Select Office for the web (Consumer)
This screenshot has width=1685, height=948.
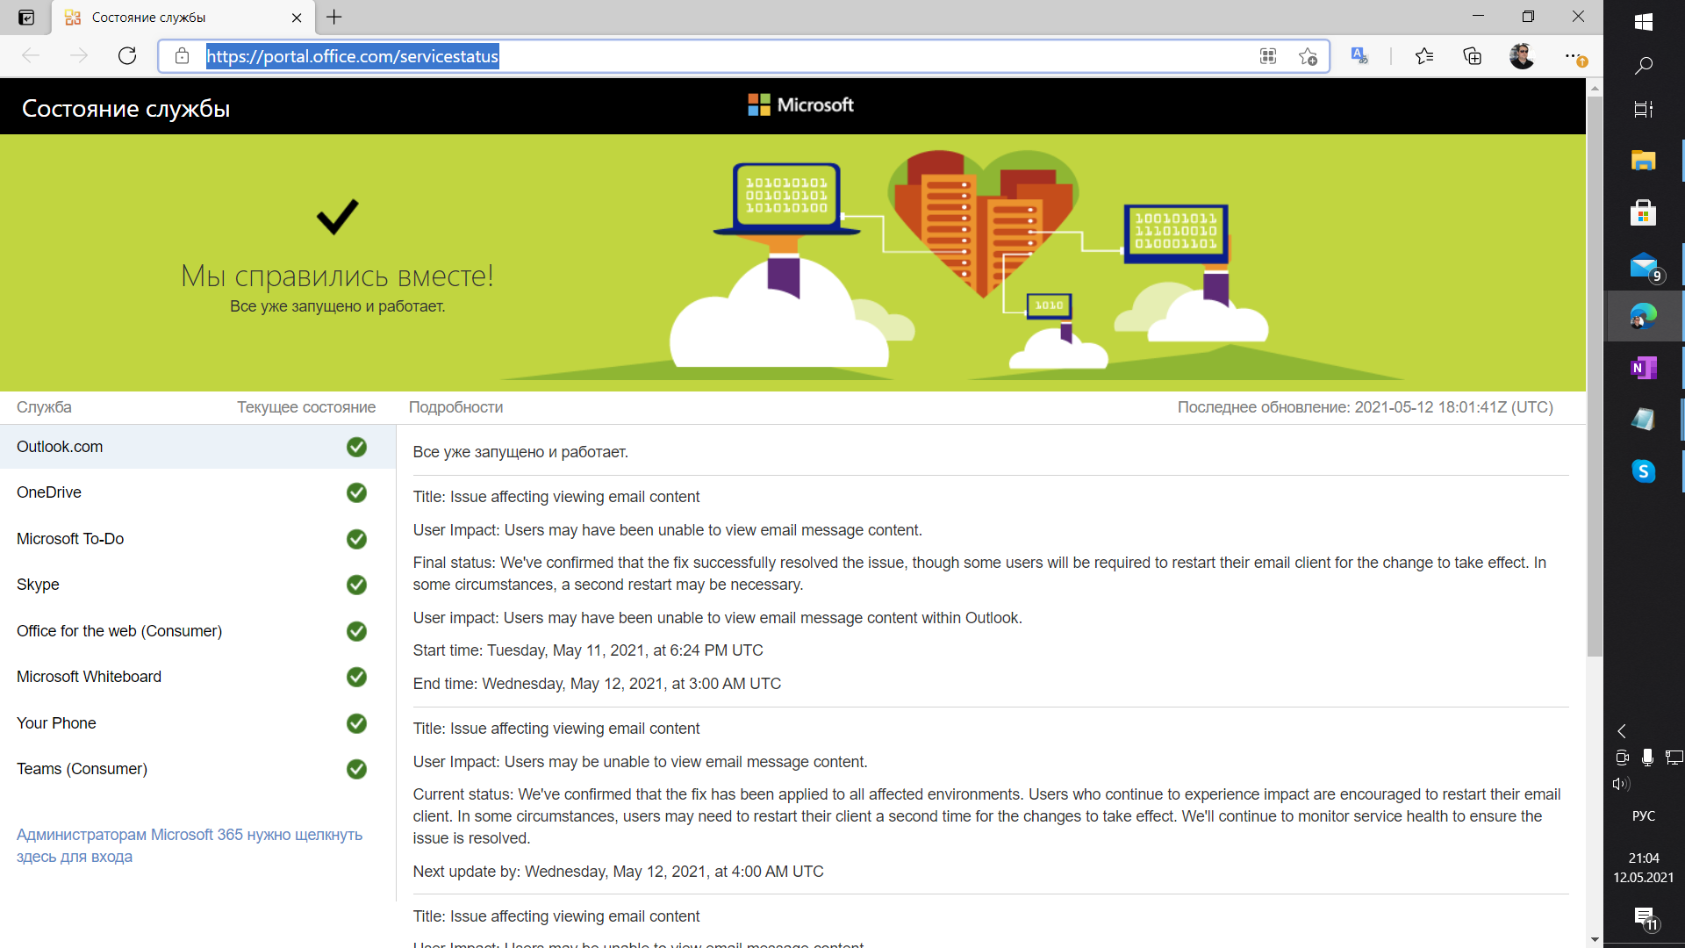[x=197, y=631]
